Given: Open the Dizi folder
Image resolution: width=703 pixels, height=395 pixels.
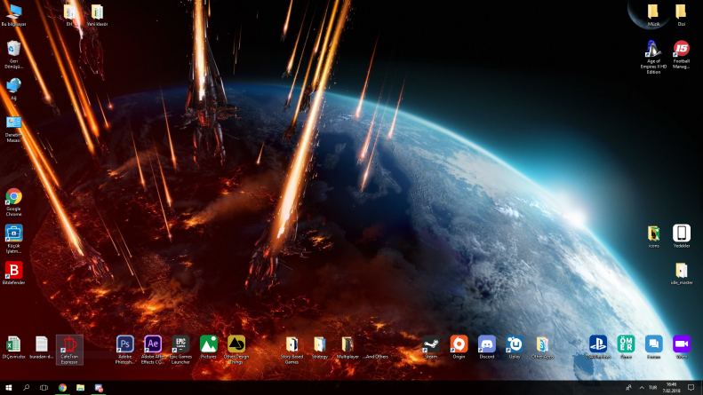Looking at the screenshot, I should point(681,15).
